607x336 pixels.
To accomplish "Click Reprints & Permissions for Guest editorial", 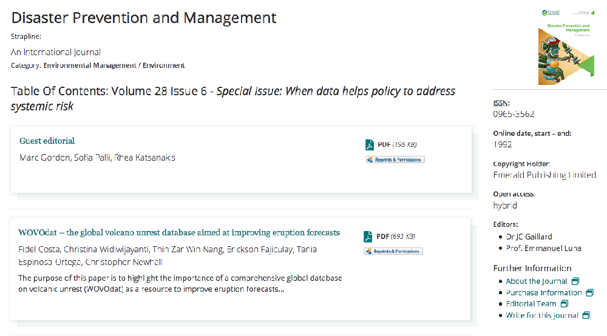I will point(395,160).
